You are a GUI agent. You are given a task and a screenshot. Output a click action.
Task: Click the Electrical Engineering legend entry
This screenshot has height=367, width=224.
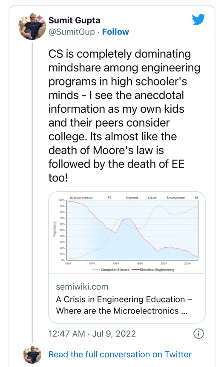[153, 270]
